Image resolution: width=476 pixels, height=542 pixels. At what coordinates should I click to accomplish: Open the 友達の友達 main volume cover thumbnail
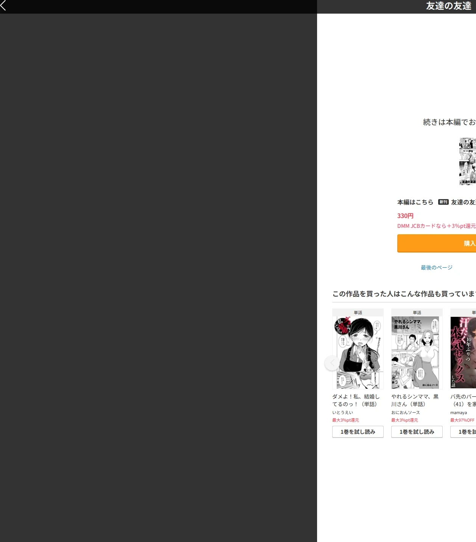tap(468, 161)
